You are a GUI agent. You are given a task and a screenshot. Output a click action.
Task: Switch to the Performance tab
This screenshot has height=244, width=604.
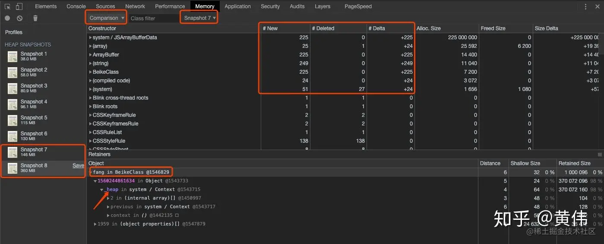click(170, 6)
